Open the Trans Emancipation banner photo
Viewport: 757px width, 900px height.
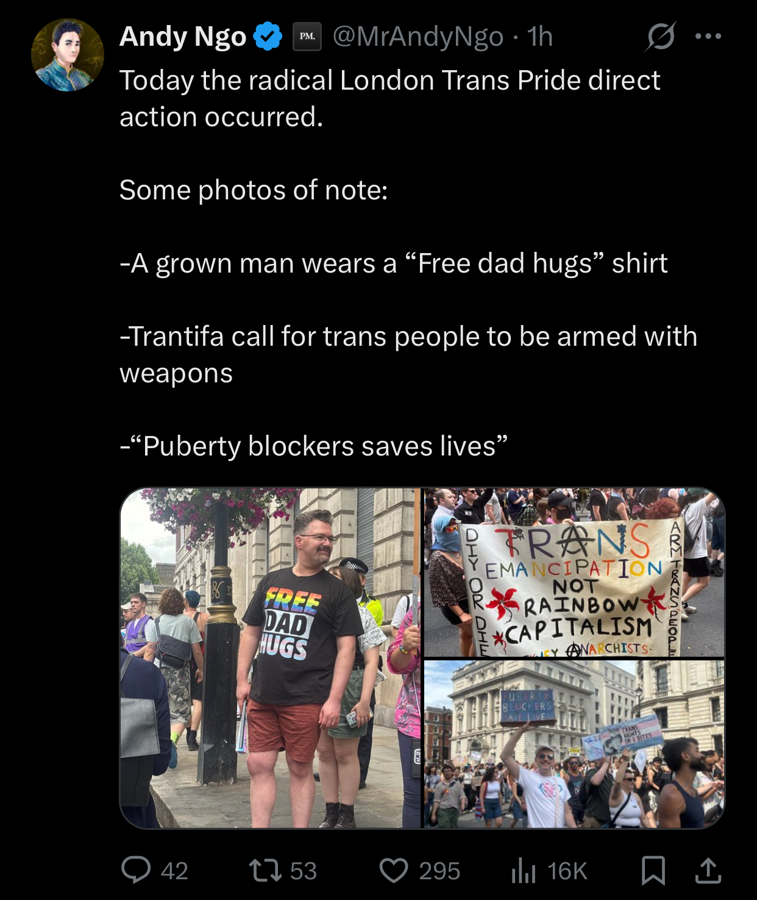pyautogui.click(x=574, y=572)
